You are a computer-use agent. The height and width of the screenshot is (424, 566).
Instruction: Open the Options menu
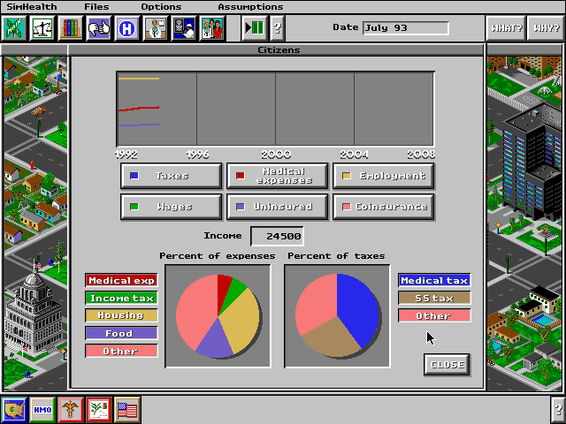pos(161,7)
